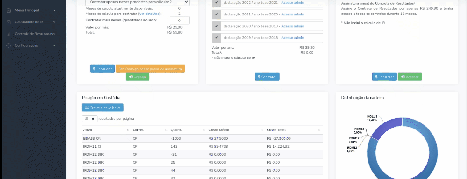
Task: Click the Menu Principal sidebar icon
Action: (8, 10)
